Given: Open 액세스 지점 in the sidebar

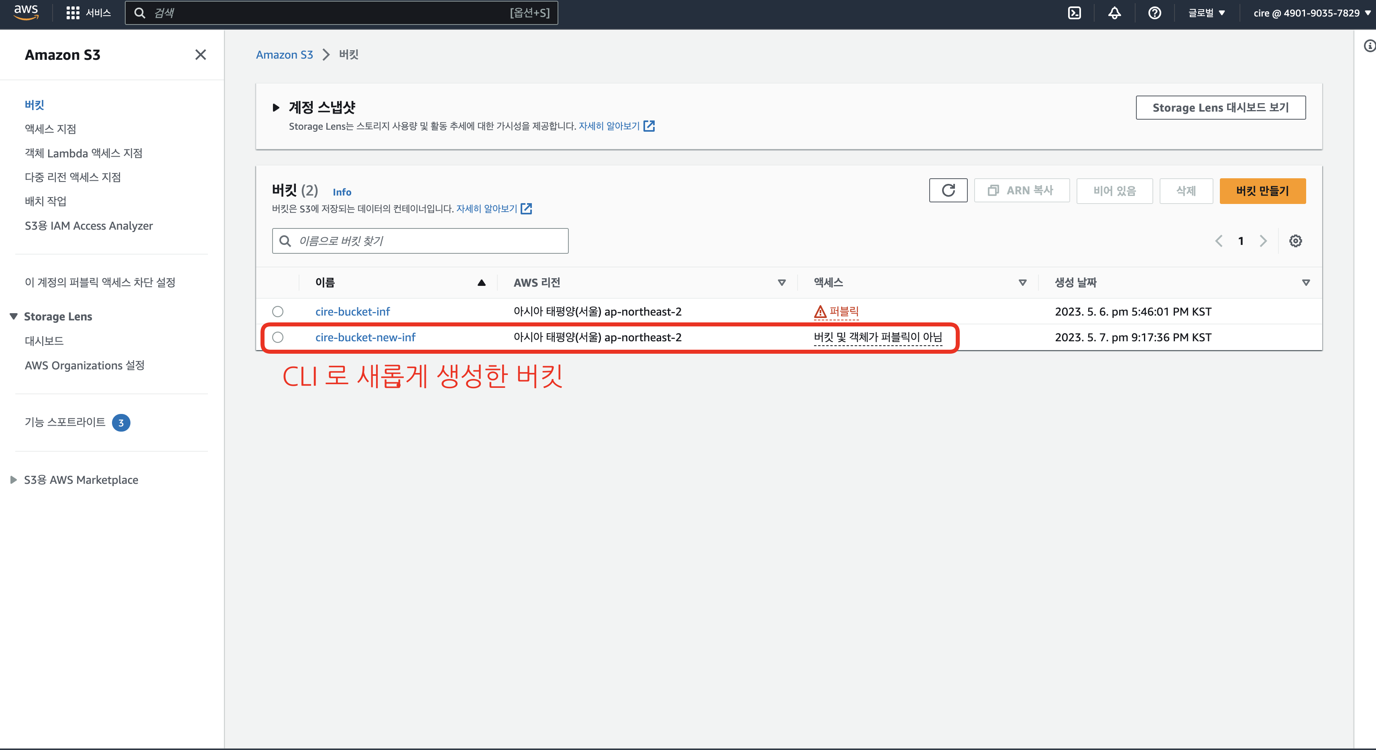Looking at the screenshot, I should coord(51,129).
